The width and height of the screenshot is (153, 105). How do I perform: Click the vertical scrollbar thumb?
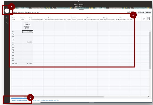point(150,51)
